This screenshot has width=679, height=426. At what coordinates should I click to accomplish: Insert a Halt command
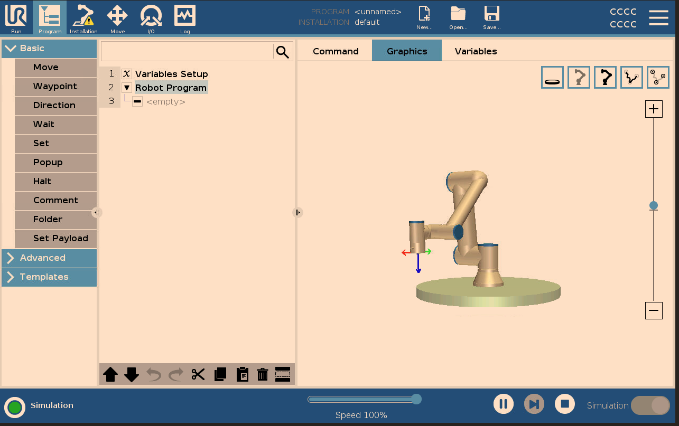click(x=55, y=181)
